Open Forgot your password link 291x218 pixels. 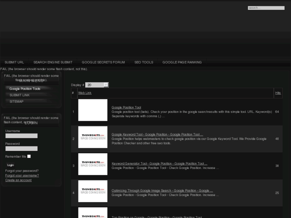point(22,171)
